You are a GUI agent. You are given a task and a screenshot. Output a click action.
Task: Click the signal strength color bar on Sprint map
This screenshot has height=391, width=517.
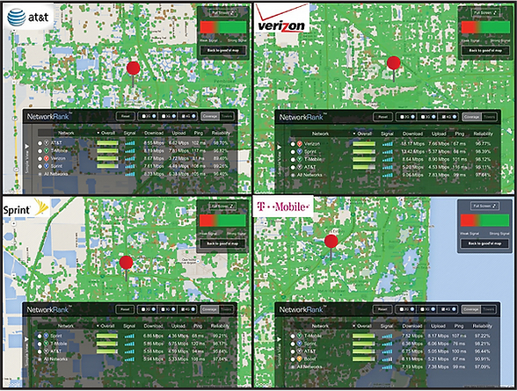point(222,221)
